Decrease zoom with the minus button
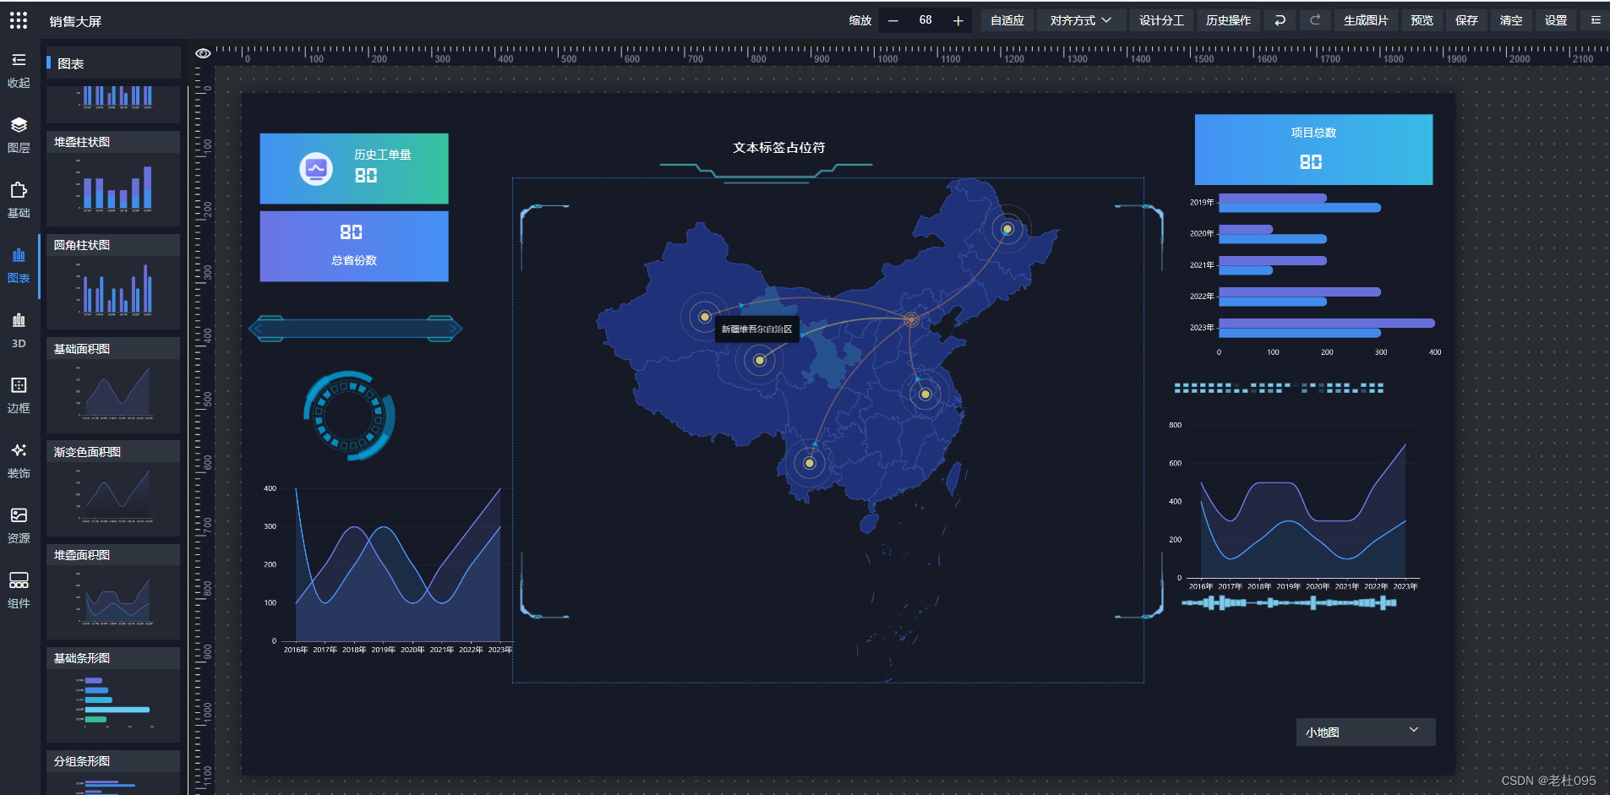 tap(893, 20)
